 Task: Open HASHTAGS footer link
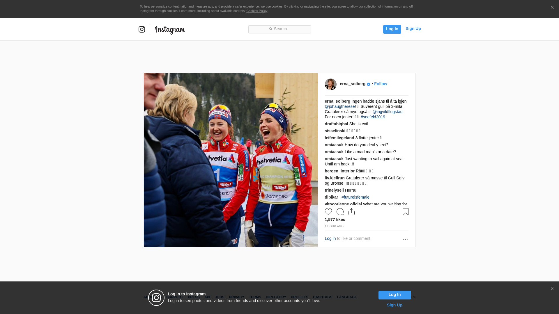coord(322,297)
